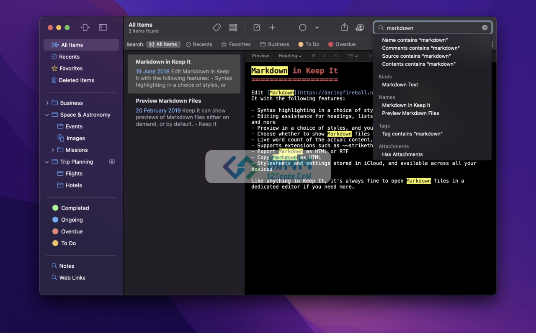Expand the Business folder chevron
Screen dimensions: 536x333
click(47, 103)
